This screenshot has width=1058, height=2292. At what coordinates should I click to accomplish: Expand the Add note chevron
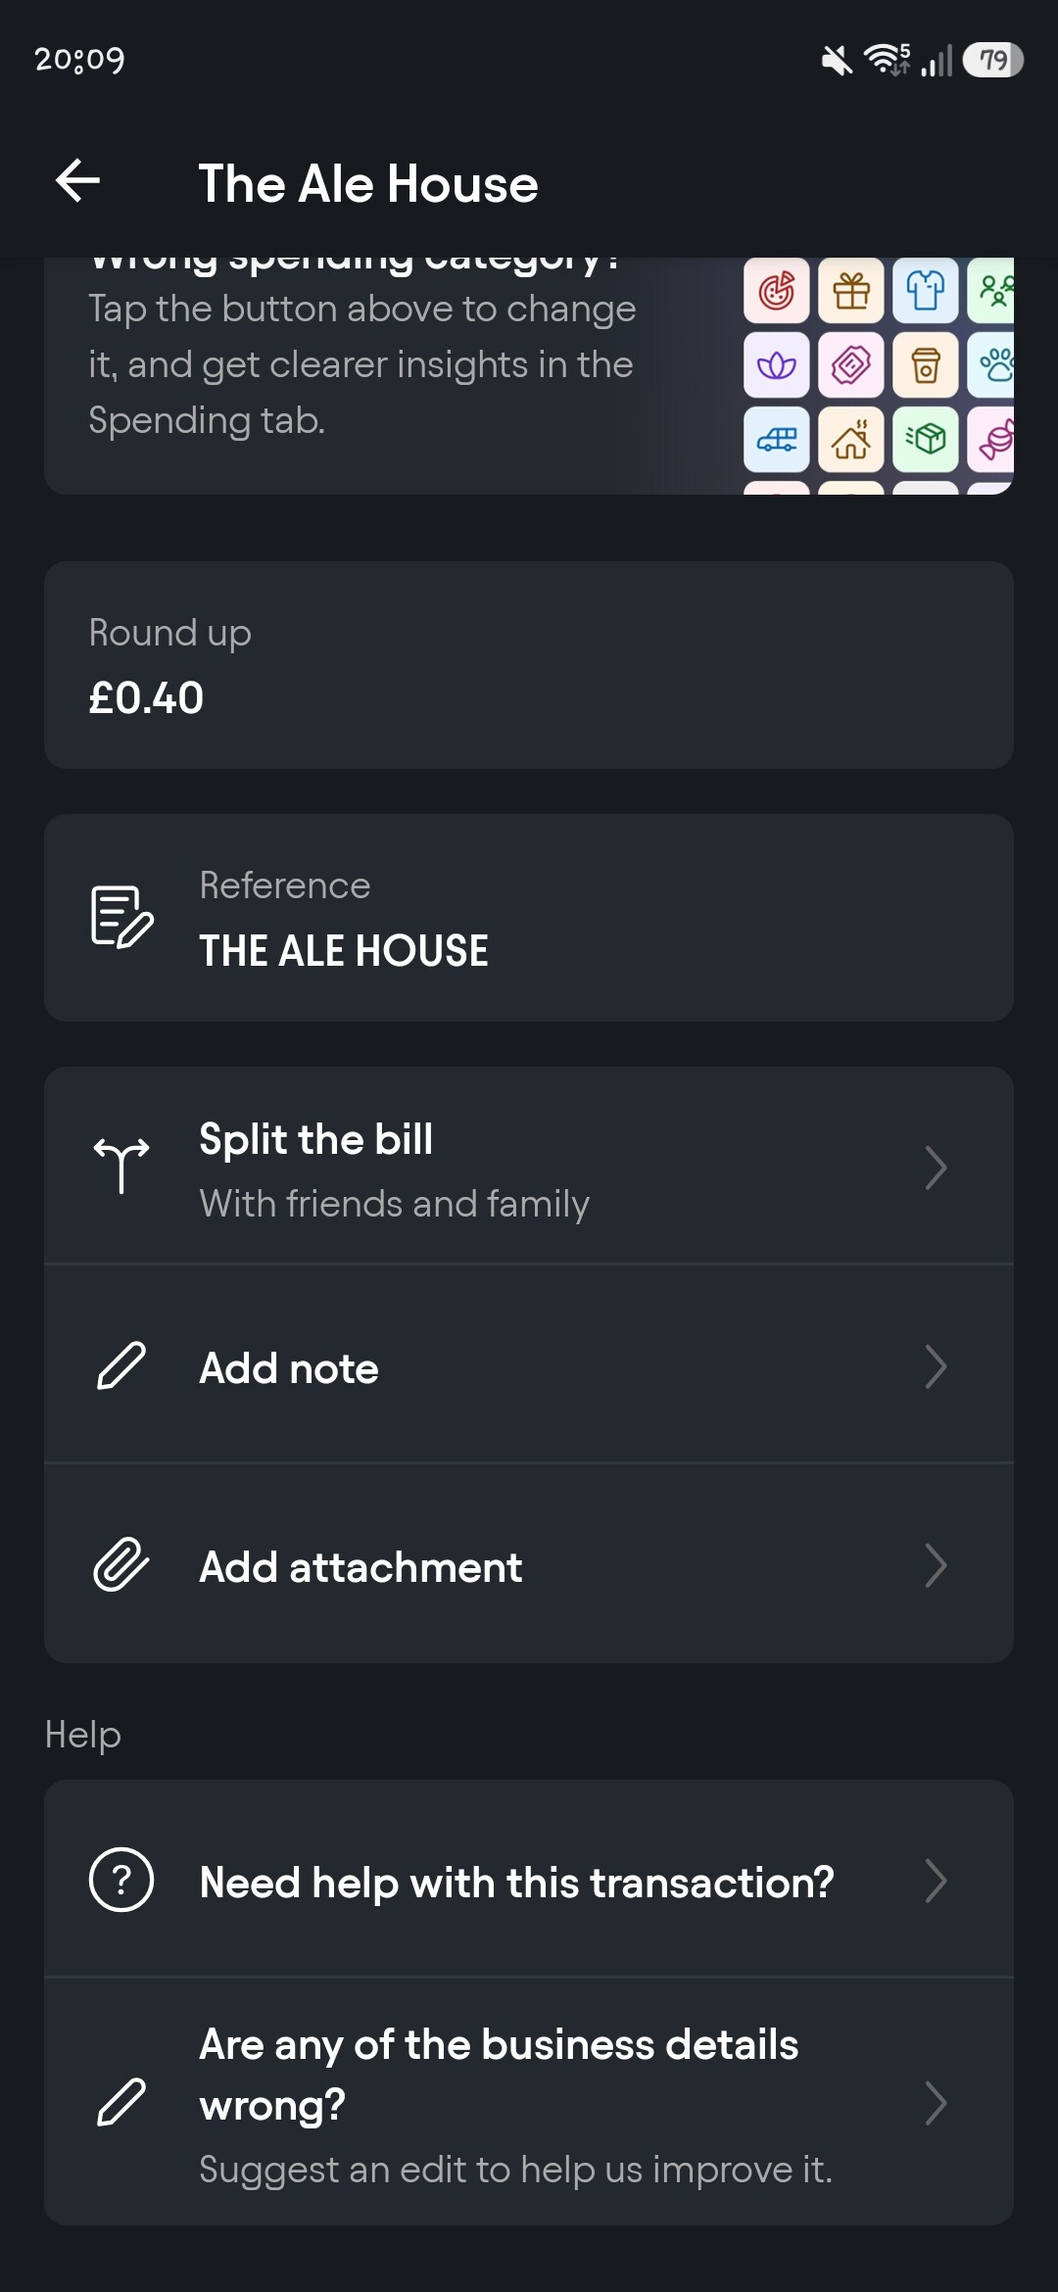(936, 1367)
